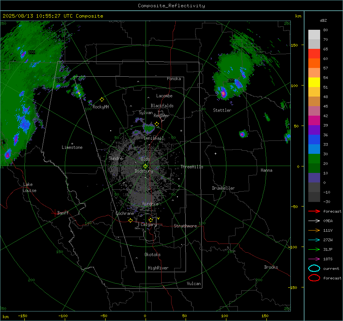Select the orange 111V arrow symbol

314,230
